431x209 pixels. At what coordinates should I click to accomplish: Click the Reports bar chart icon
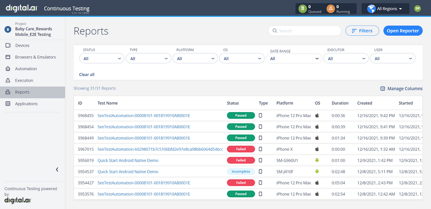[x=8, y=92]
